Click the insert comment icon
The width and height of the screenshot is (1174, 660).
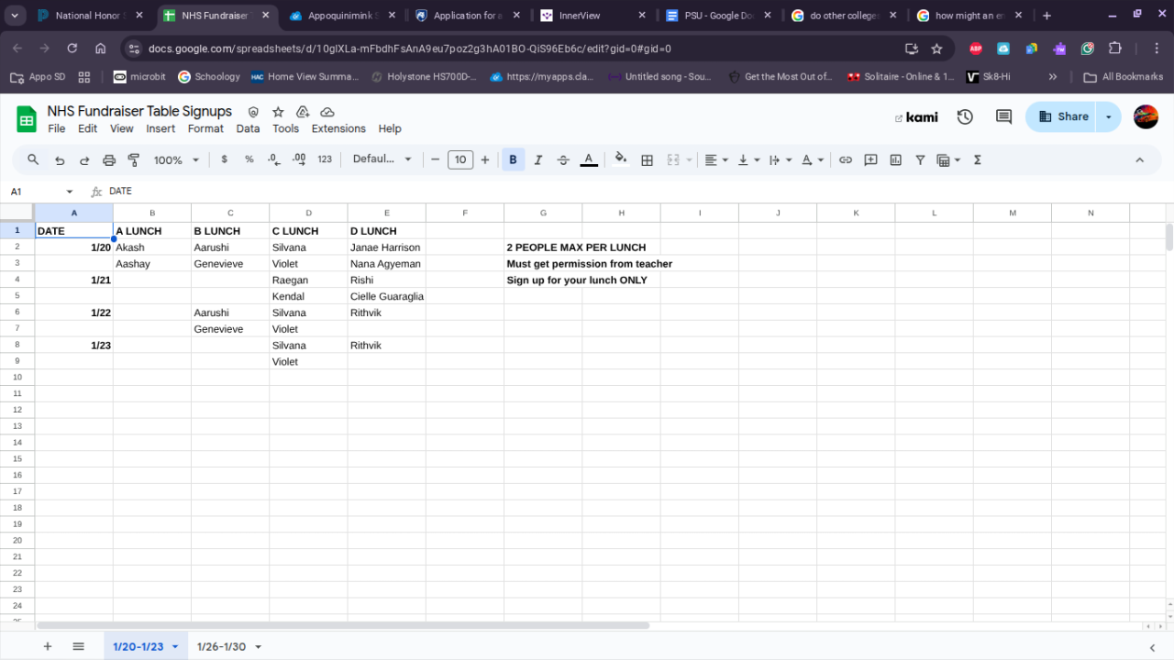870,159
